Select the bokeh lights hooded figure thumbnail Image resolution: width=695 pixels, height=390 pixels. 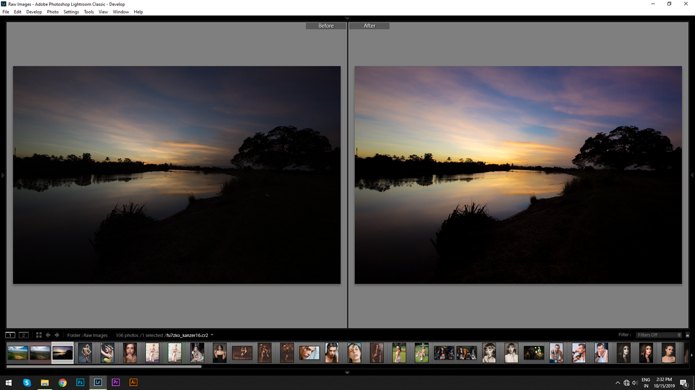coord(534,353)
